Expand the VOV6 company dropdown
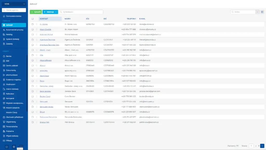 [24, 4]
